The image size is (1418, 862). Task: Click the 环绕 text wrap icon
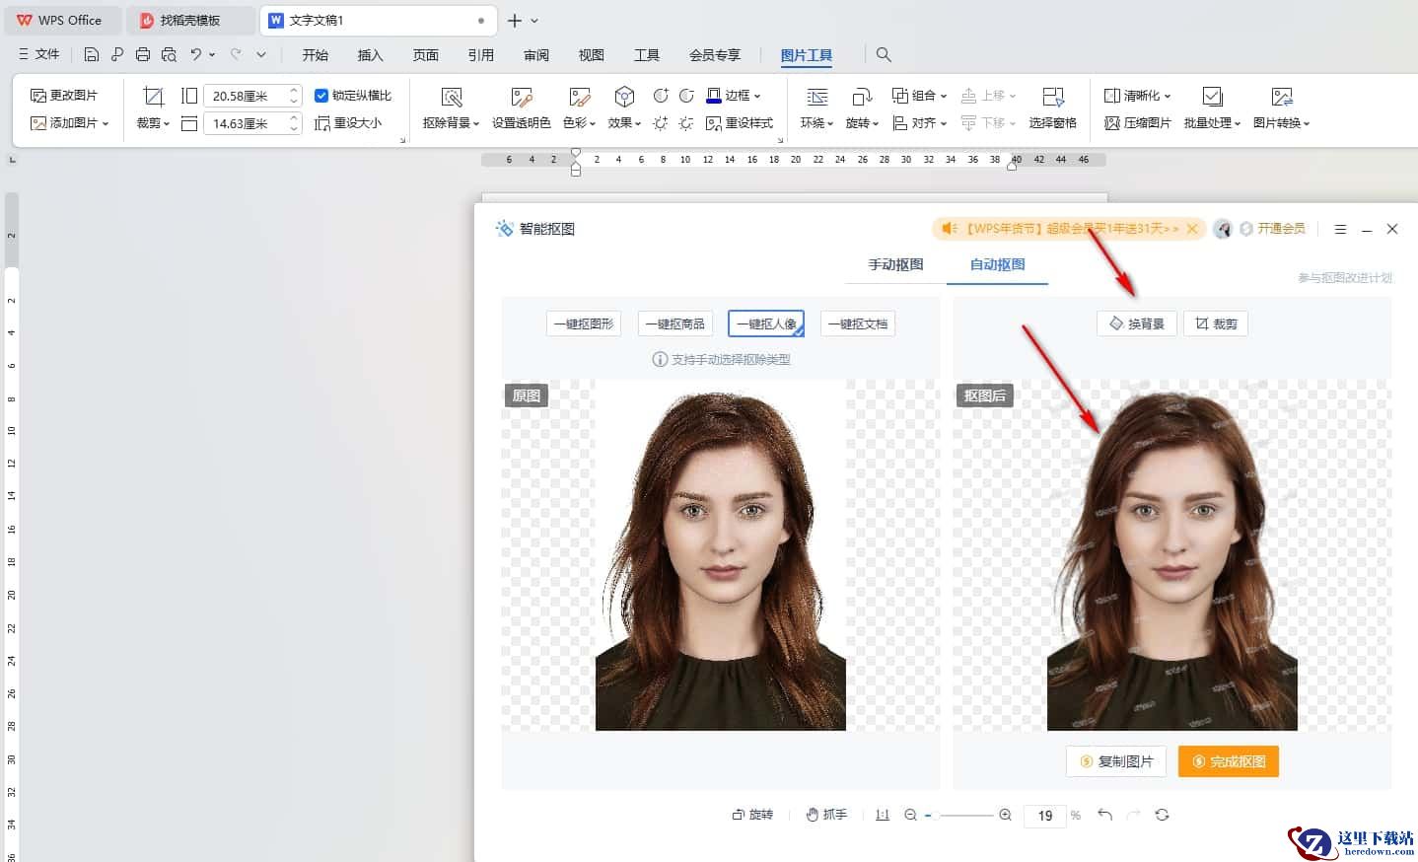click(x=817, y=96)
